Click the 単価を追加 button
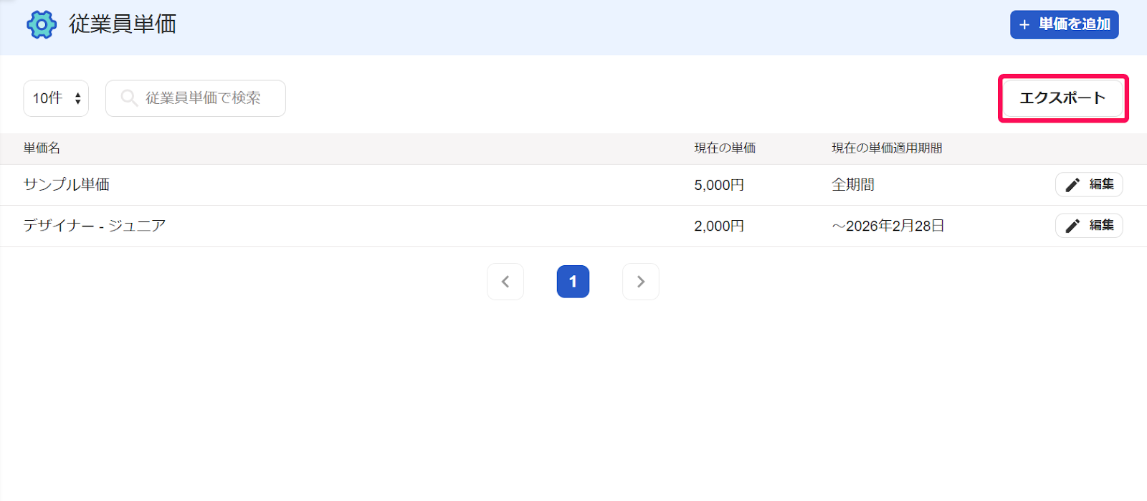This screenshot has height=501, width=1147. tap(1065, 24)
